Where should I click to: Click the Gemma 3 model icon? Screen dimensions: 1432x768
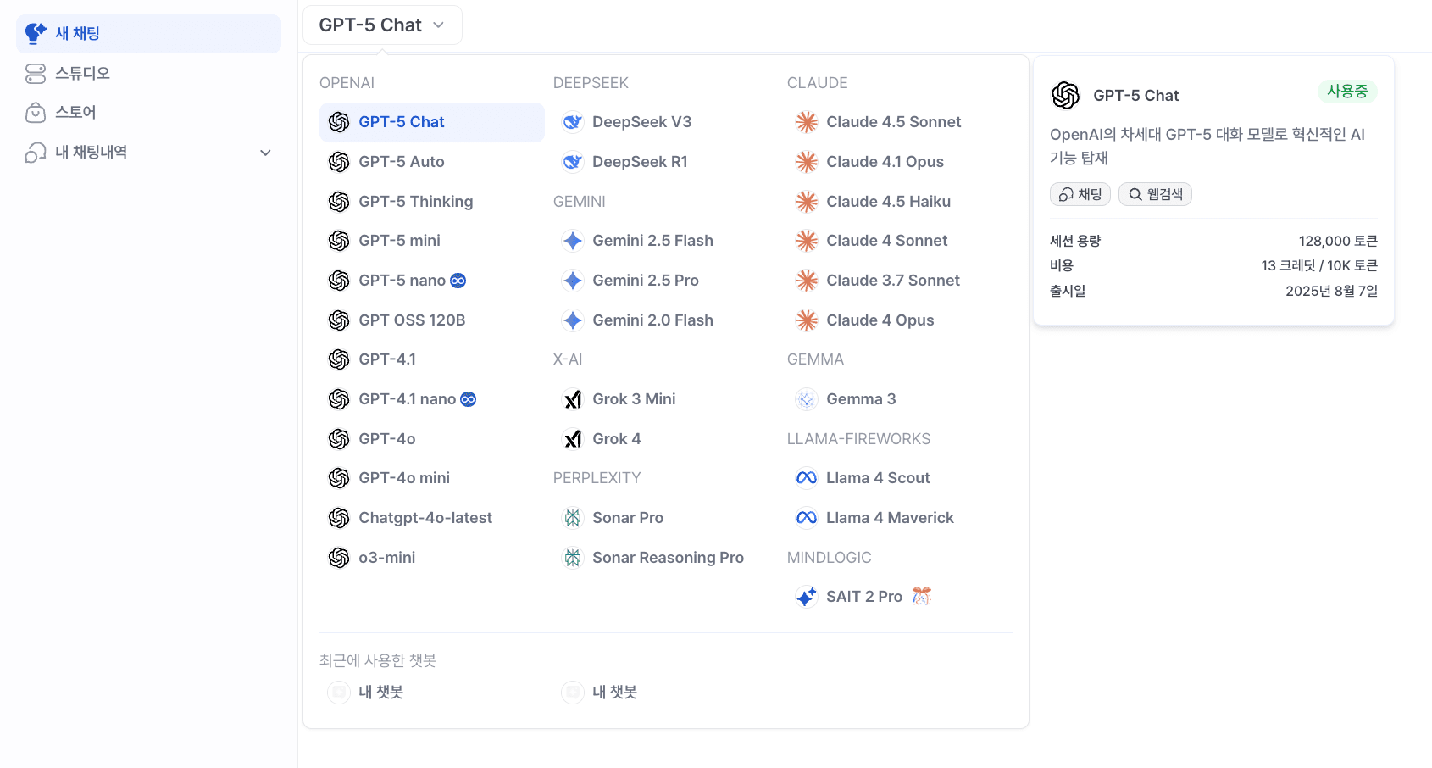(807, 399)
